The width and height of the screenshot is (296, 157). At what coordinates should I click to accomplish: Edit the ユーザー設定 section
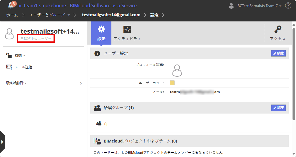(x=278, y=53)
